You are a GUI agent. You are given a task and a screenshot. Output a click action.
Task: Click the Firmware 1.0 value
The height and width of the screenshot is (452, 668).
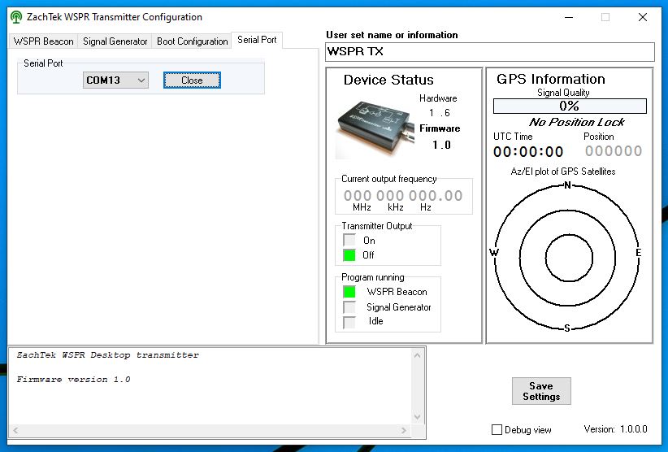(441, 146)
